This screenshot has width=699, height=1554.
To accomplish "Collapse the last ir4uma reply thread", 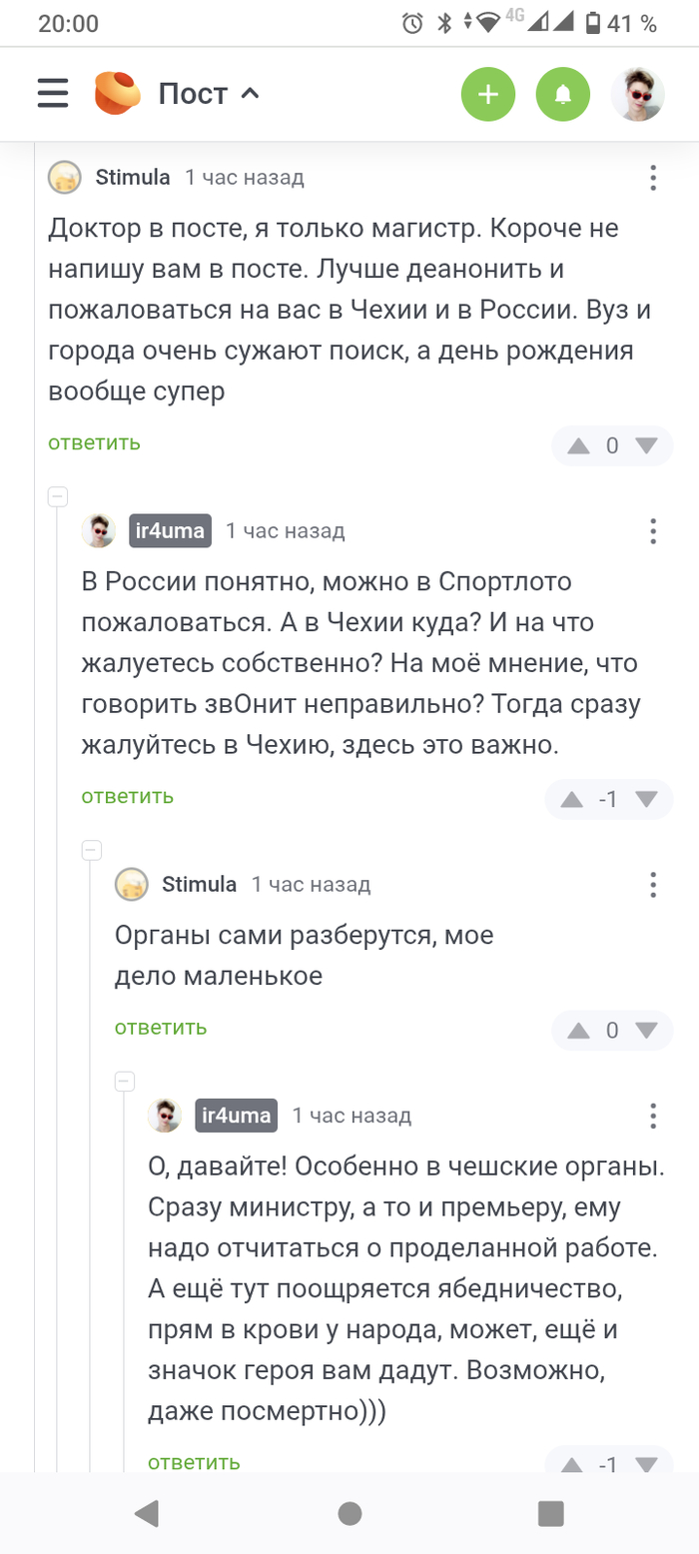I will [x=125, y=1081].
